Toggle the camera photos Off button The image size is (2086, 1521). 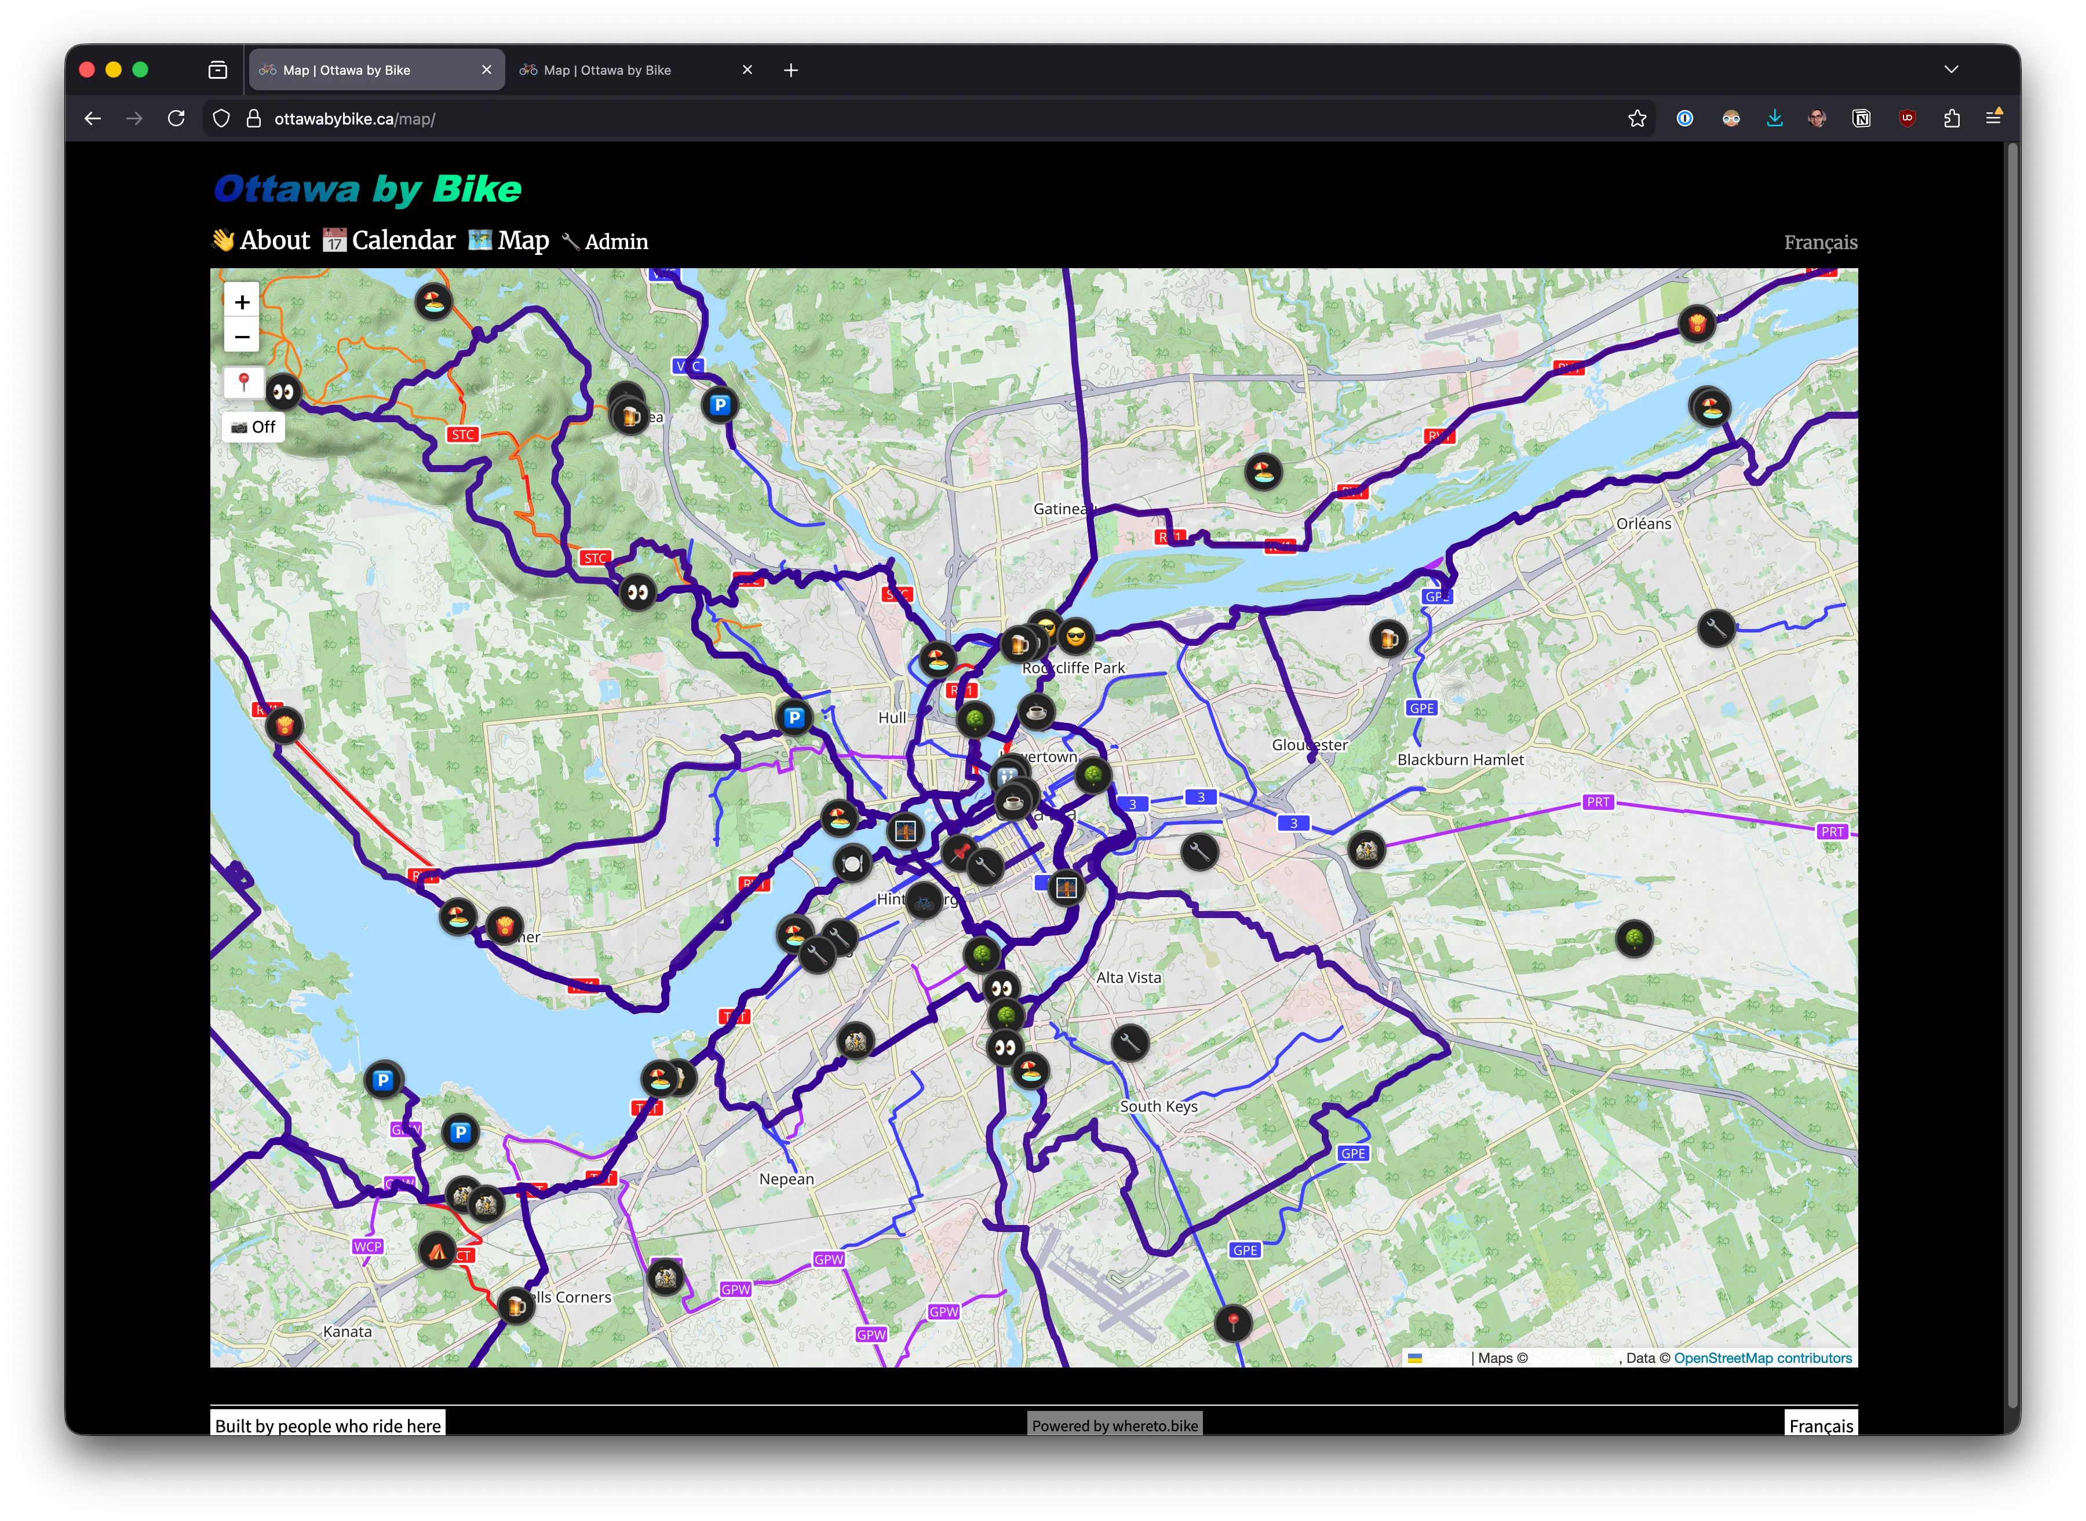253,427
